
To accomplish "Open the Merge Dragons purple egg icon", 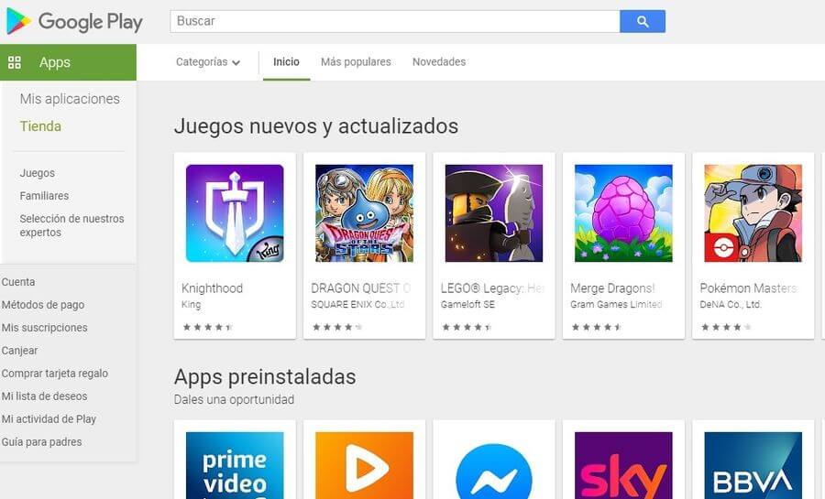I will coord(623,213).
